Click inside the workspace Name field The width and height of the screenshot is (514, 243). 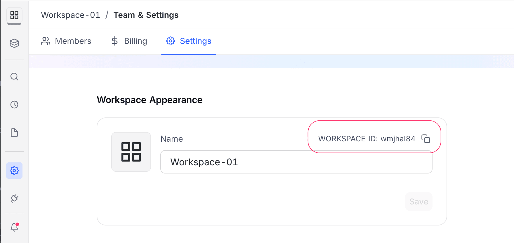point(296,162)
